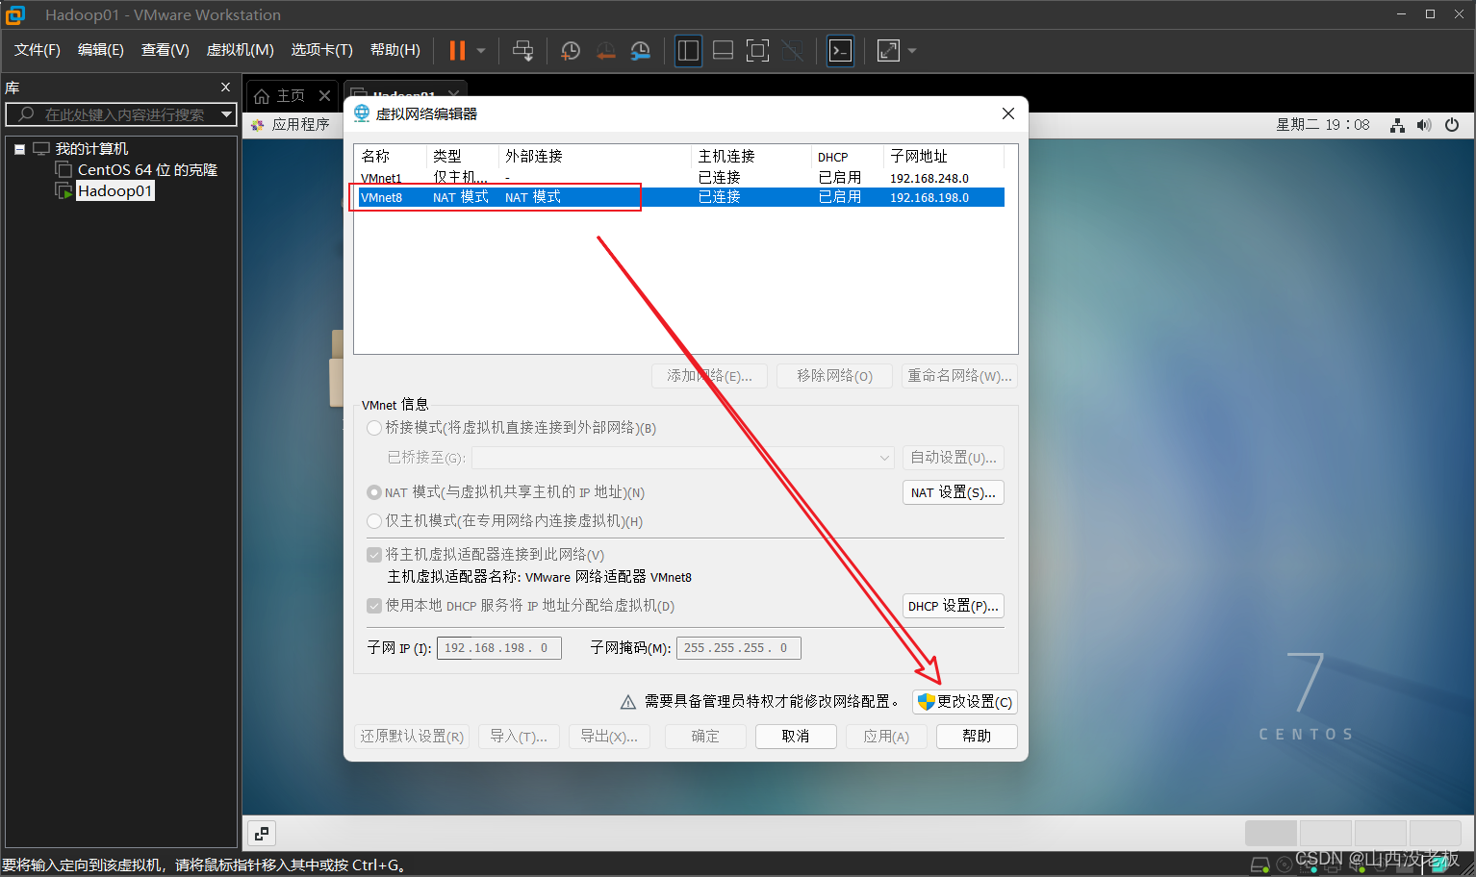This screenshot has height=877, width=1476.
Task: Take a snapshot using the clock-plus icon
Action: point(571,50)
